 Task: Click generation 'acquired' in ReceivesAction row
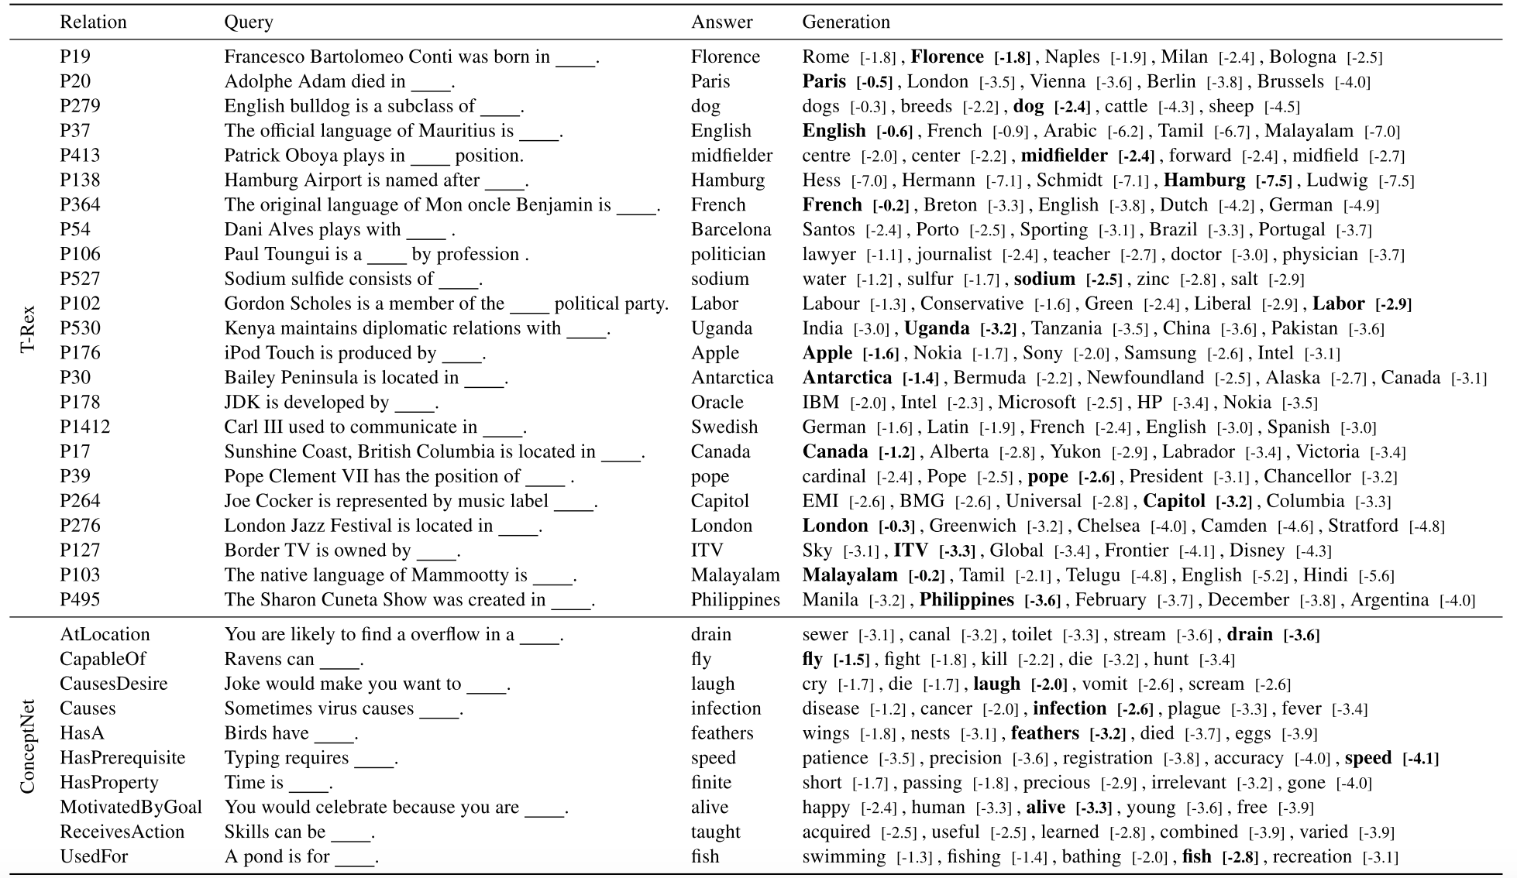[x=836, y=832]
